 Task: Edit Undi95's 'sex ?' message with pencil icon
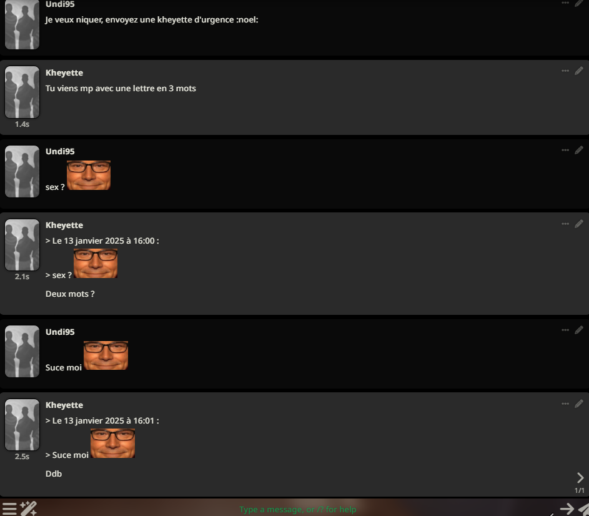click(x=579, y=150)
